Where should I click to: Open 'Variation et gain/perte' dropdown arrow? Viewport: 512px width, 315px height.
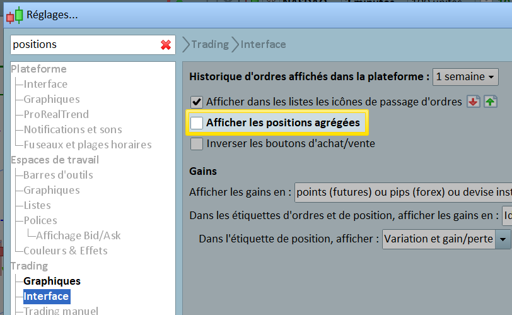point(503,239)
